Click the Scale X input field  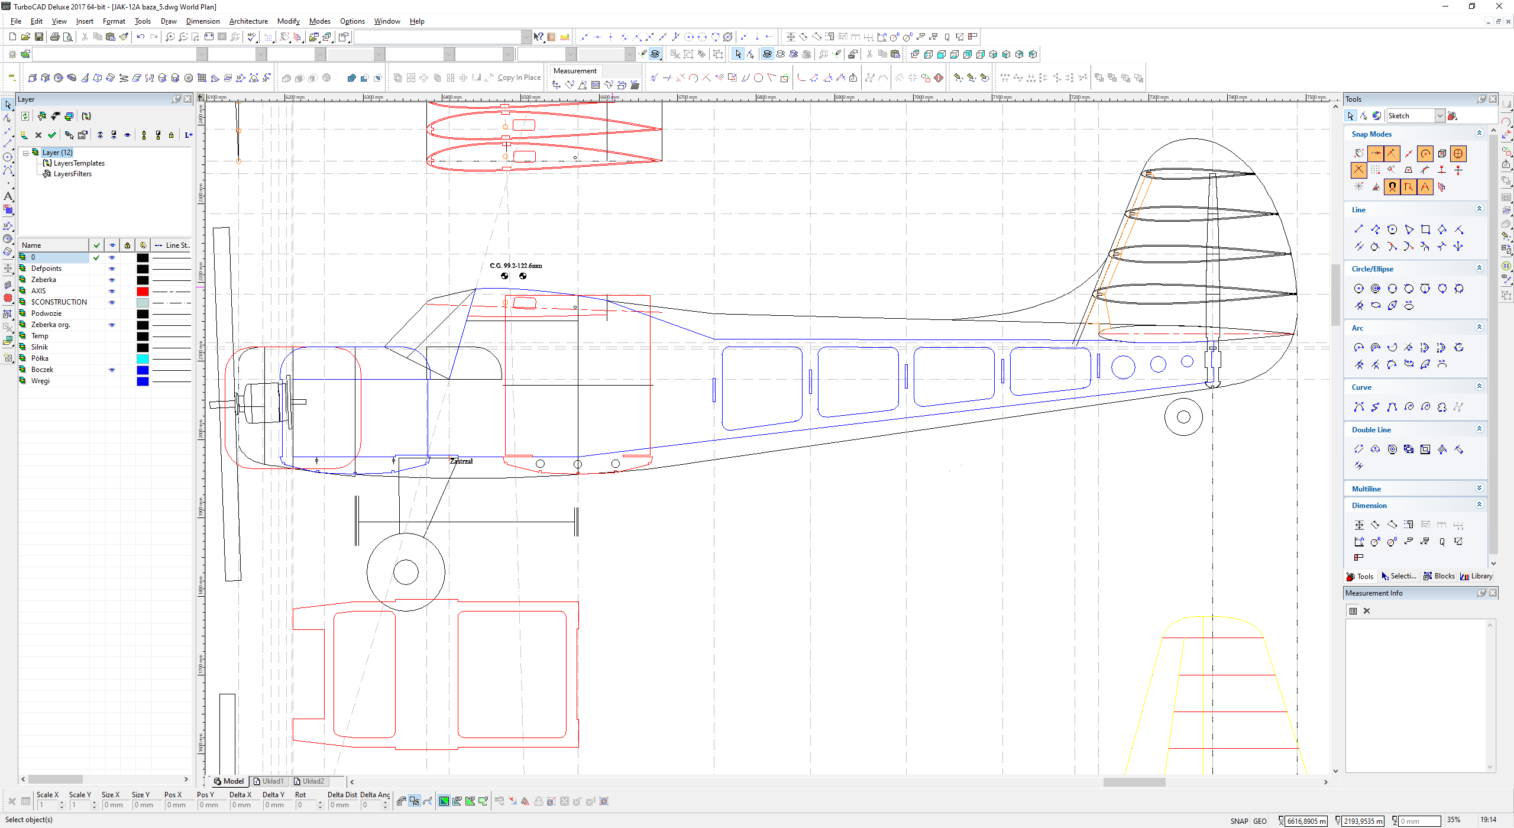tap(48, 805)
